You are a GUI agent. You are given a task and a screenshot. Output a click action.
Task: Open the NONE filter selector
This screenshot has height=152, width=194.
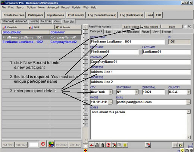click(x=41, y=27)
